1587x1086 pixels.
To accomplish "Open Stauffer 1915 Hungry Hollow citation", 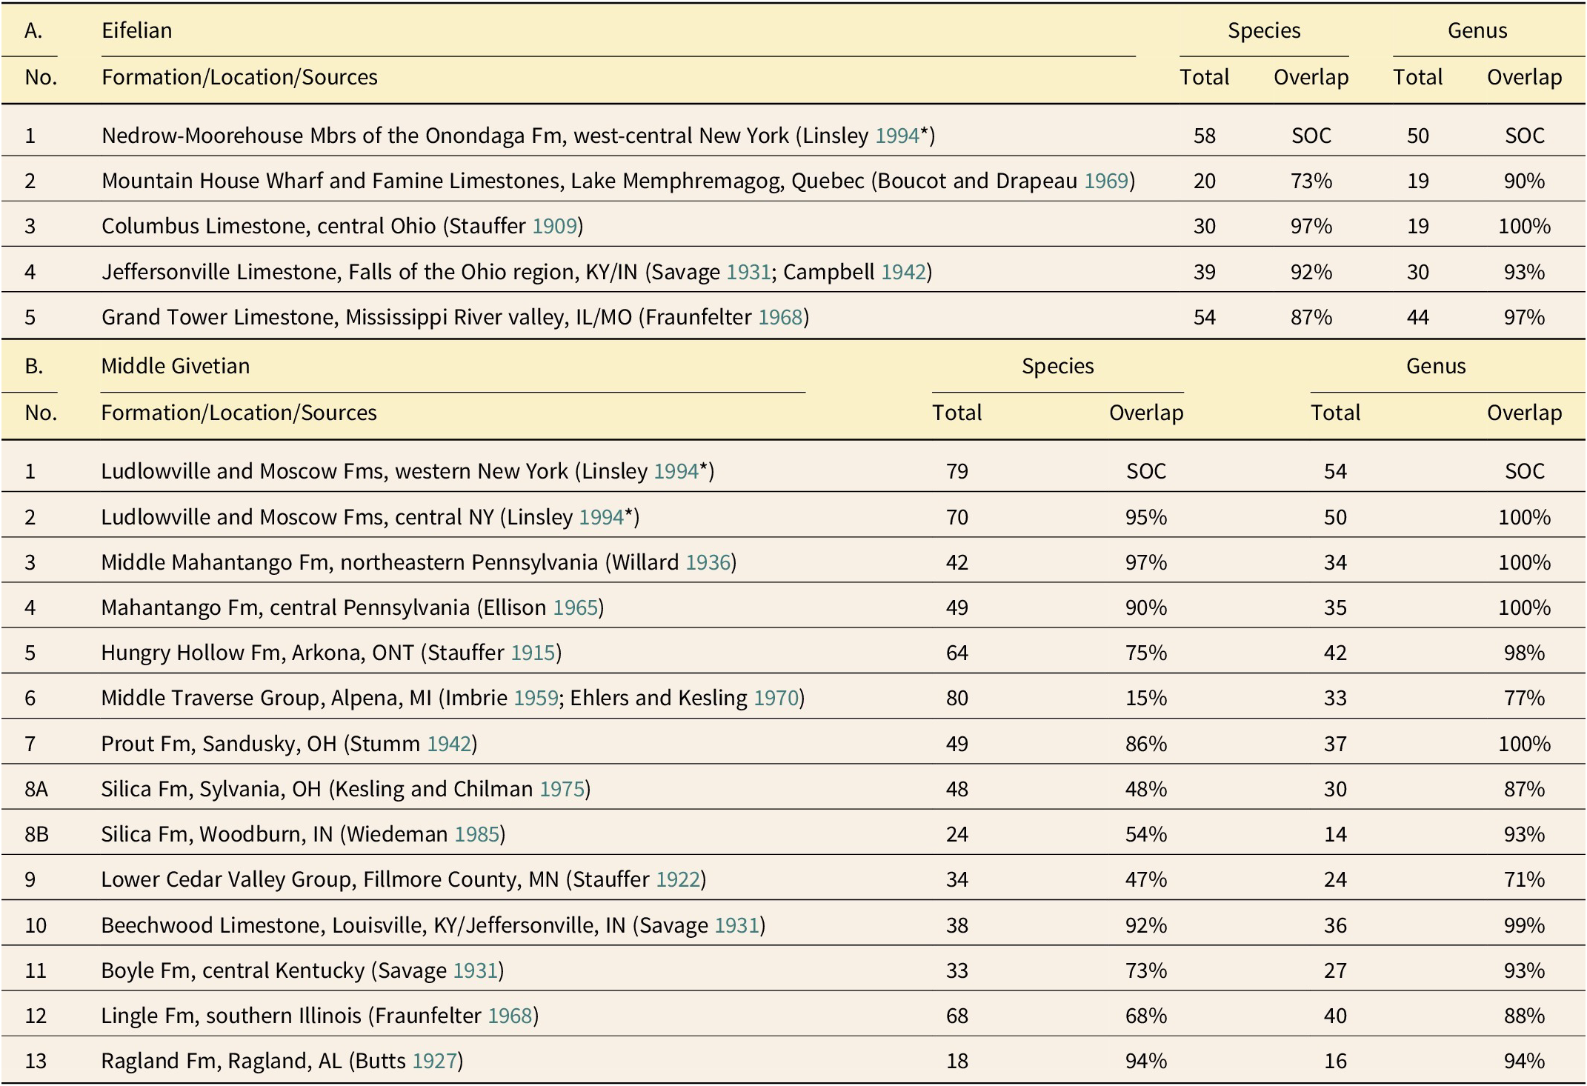I will [533, 653].
